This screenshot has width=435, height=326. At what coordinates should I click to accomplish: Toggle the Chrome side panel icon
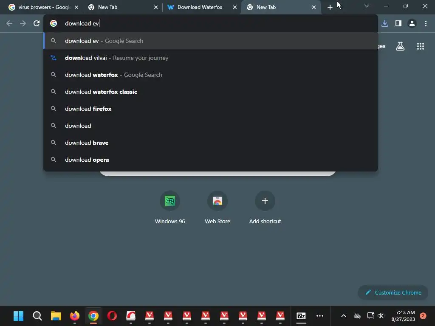(x=398, y=24)
